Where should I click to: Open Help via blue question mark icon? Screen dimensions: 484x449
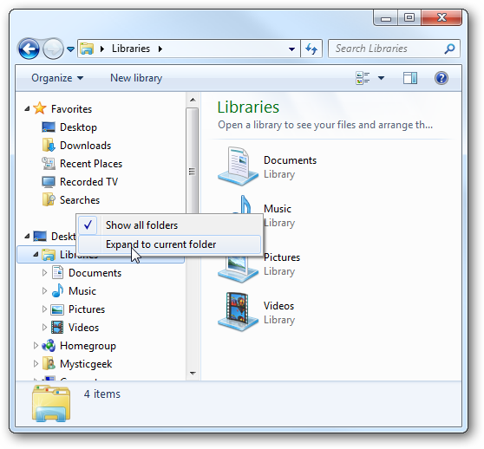(x=441, y=78)
